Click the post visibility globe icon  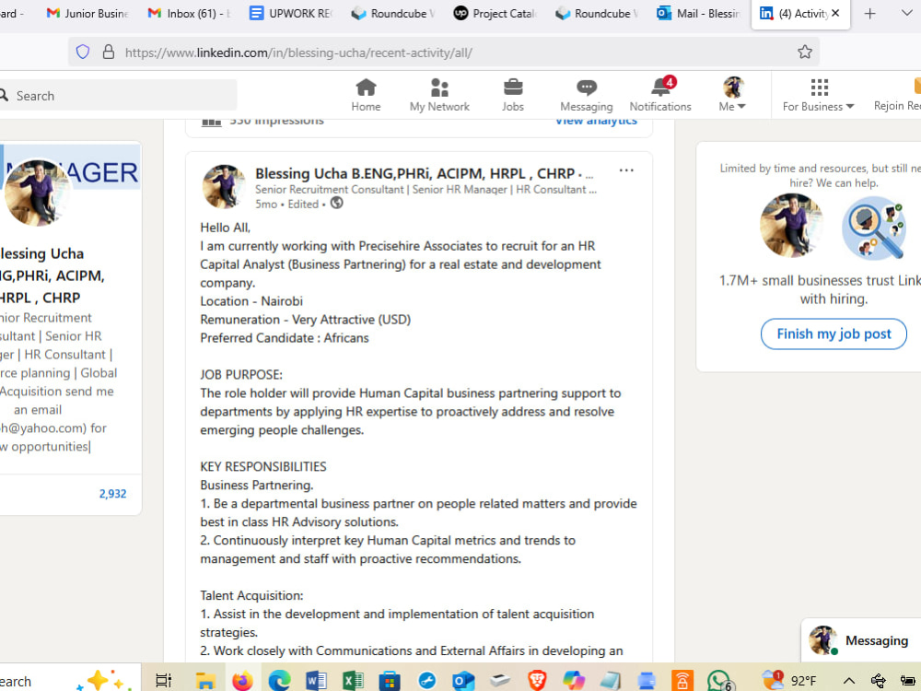tap(336, 204)
